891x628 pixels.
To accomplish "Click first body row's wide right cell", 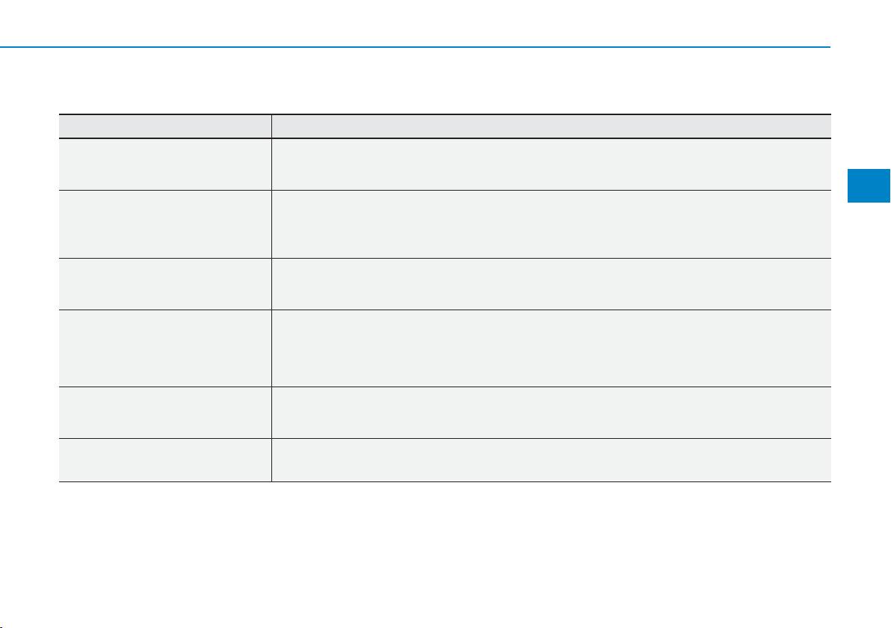I will [x=551, y=164].
